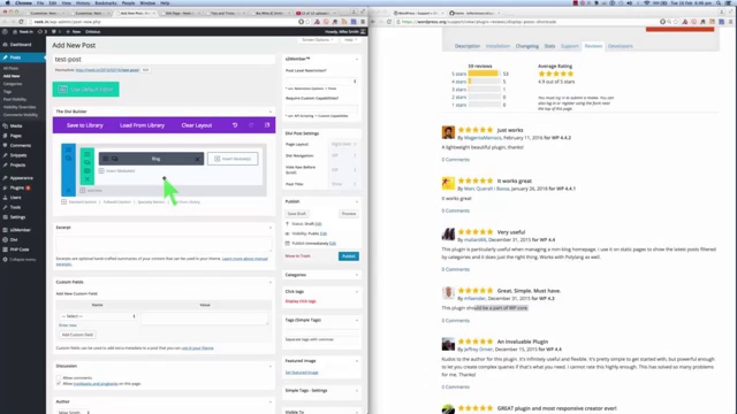Click the 3 stars rating bar
Screen dimensions: 737x414
coord(485,89)
